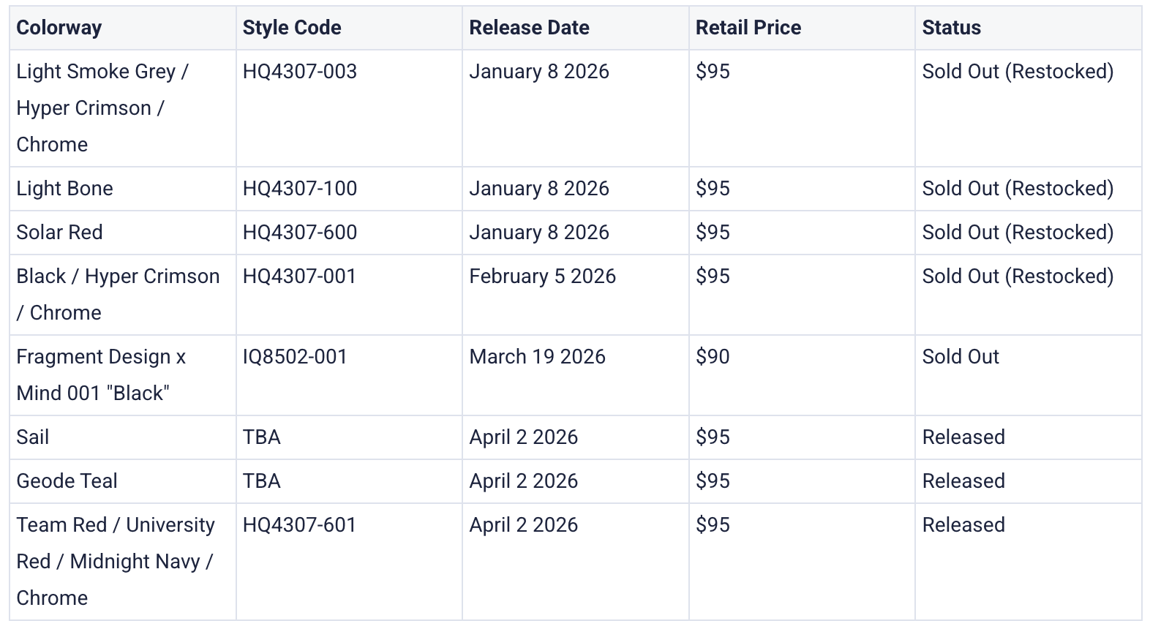Click the Style Code column header

click(x=292, y=28)
